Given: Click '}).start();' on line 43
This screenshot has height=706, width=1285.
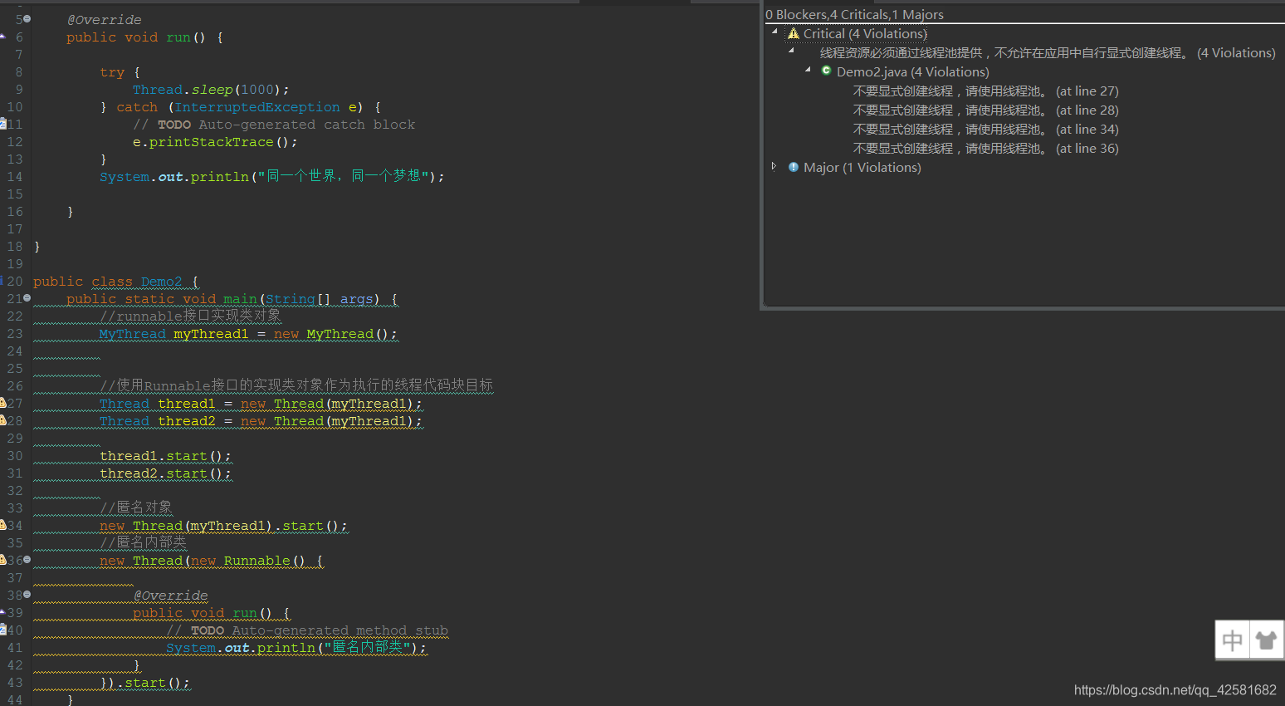Looking at the screenshot, I should pos(144,683).
